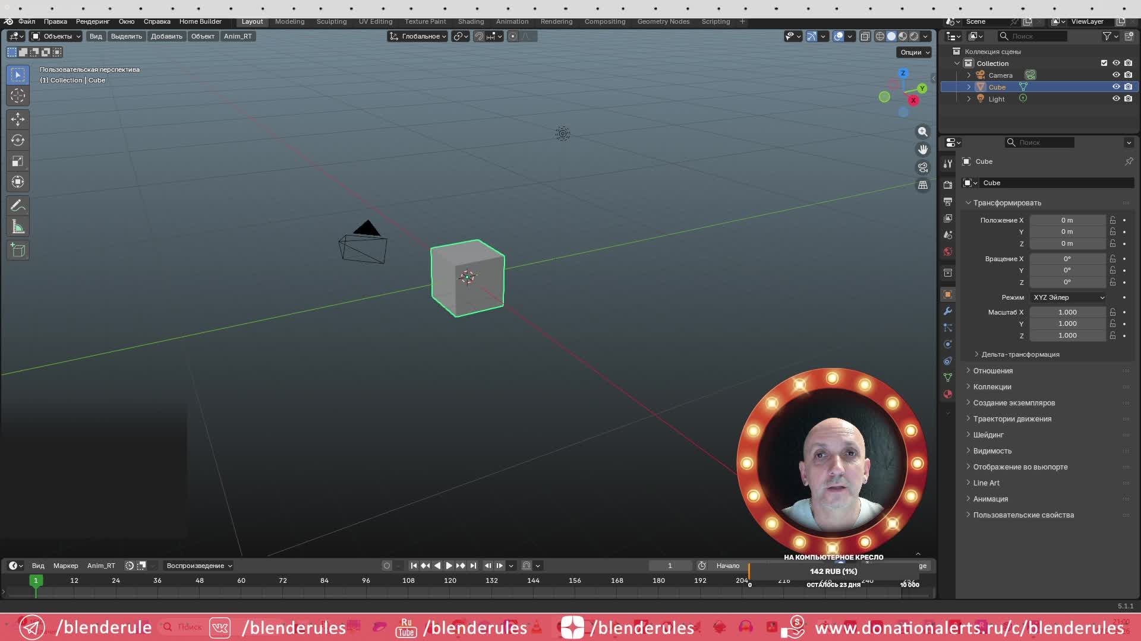Screen dimensions: 1141x641
Task: Hide Light in viewport via eye icon
Action: [1116, 99]
